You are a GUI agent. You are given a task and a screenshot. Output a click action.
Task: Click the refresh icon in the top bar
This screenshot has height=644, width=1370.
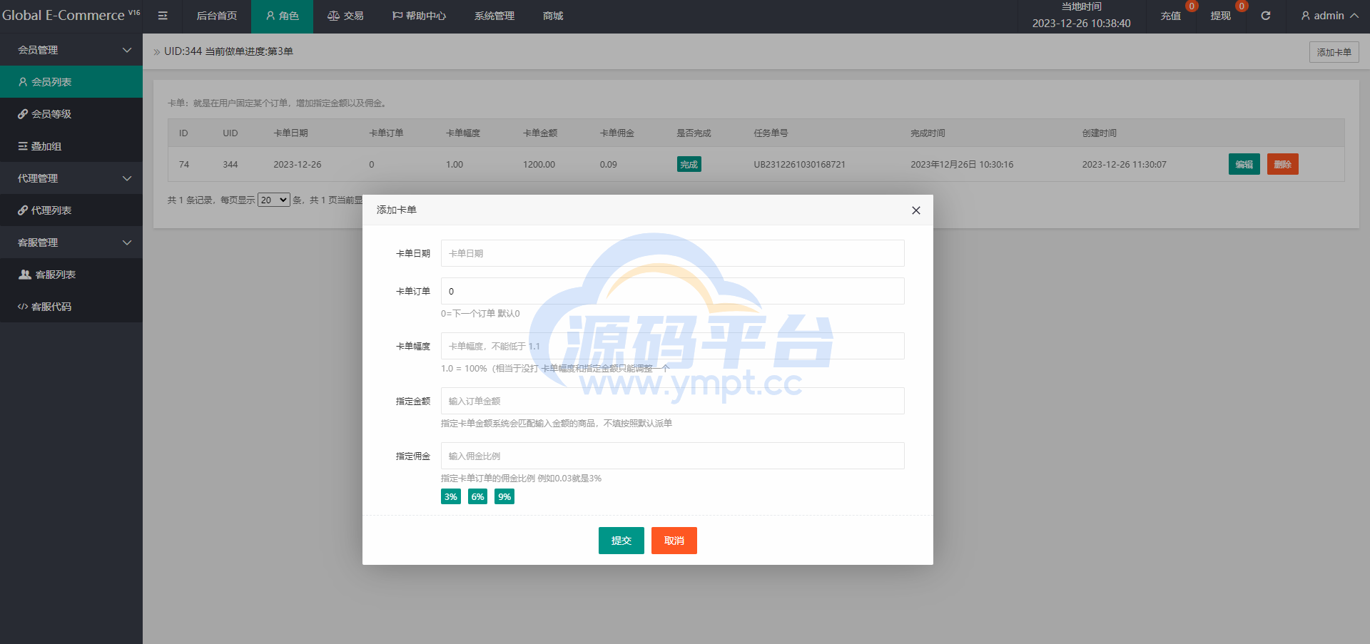tap(1266, 16)
